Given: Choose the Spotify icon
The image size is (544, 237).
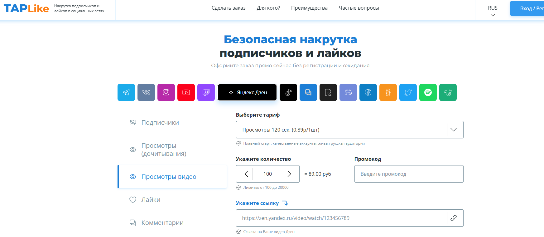Looking at the screenshot, I should point(428,92).
